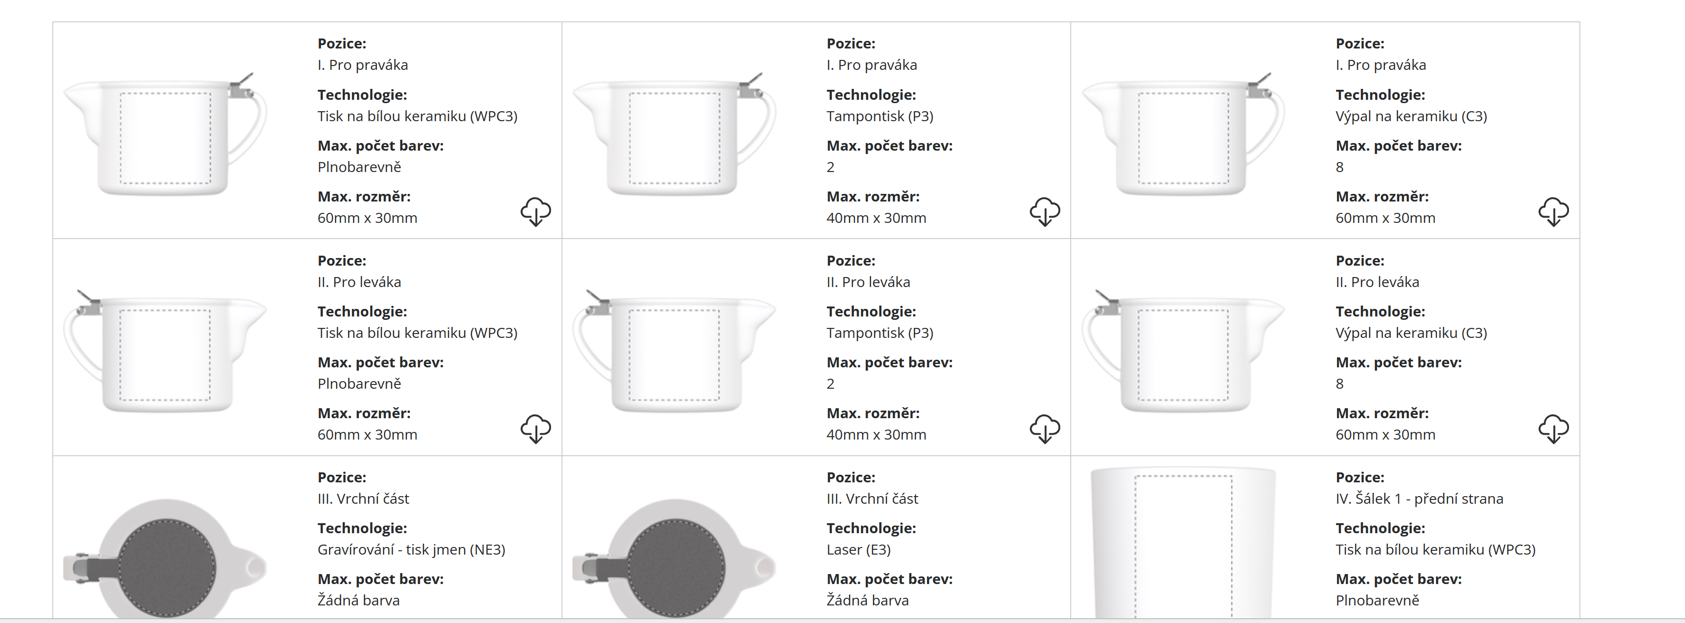Download template for right-handed WPC3 ceramic print

[x=535, y=212]
